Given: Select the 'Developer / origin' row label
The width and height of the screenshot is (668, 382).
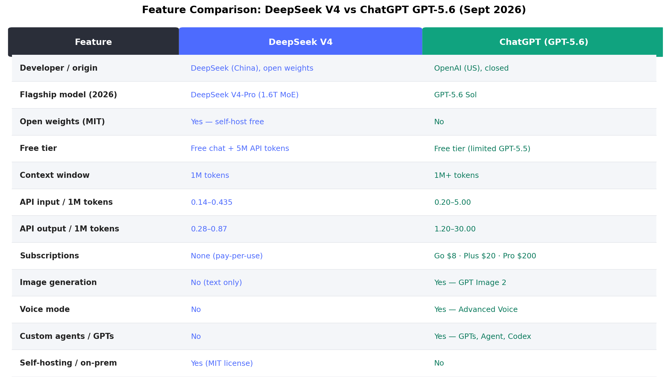Looking at the screenshot, I should click(59, 68).
